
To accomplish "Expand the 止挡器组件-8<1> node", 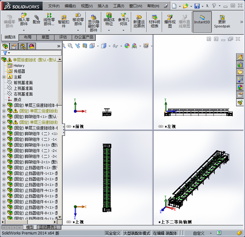I will (x=4, y=213).
